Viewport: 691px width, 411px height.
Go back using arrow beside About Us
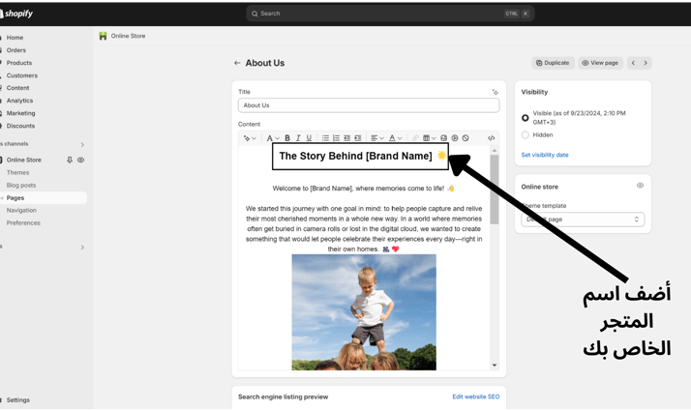(x=237, y=63)
